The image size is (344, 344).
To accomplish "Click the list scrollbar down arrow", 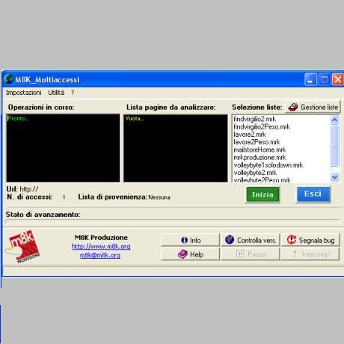I will click(334, 177).
